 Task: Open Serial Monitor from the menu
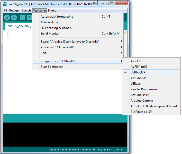[x=50, y=34]
